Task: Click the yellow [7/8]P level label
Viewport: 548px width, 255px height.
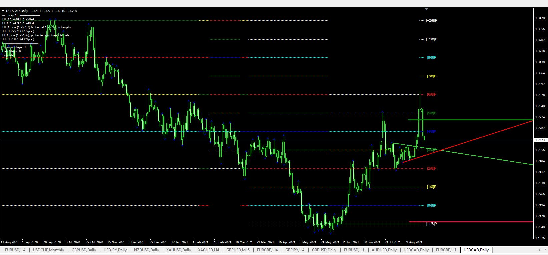Action: 431,76
